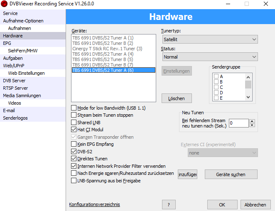This screenshot has height=211, width=275.
Task: Select Cinergy T Stick RC Rev.1 Tuner device
Action: (x=107, y=49)
